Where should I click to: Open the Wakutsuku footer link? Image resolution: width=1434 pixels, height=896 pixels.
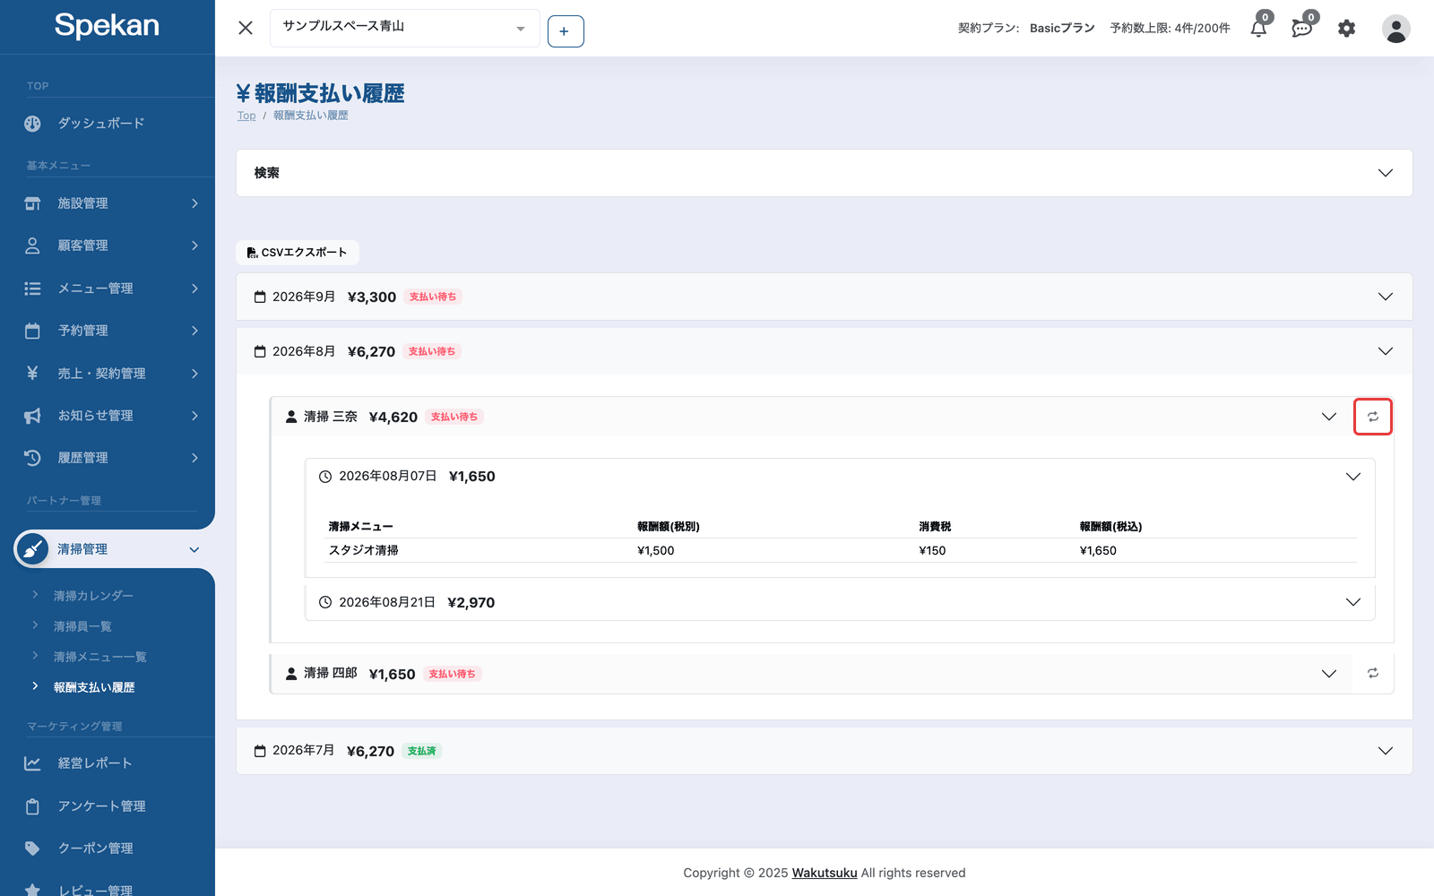click(x=825, y=873)
